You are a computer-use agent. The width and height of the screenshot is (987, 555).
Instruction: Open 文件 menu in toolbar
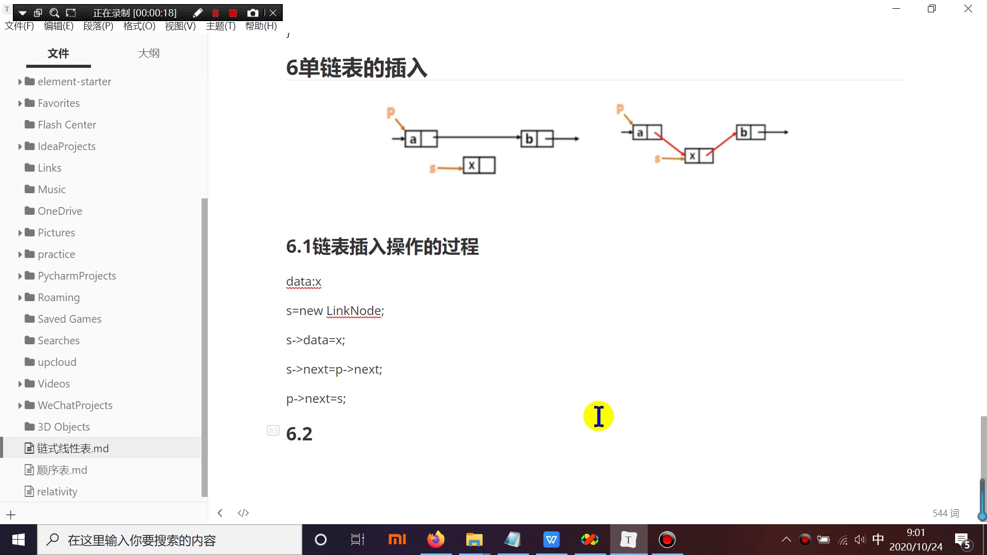[x=19, y=26]
